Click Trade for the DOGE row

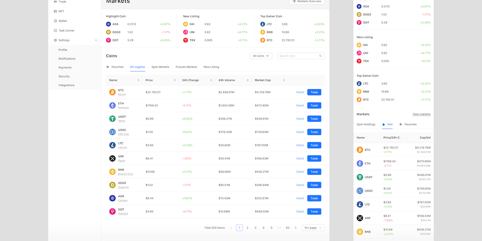point(314,185)
